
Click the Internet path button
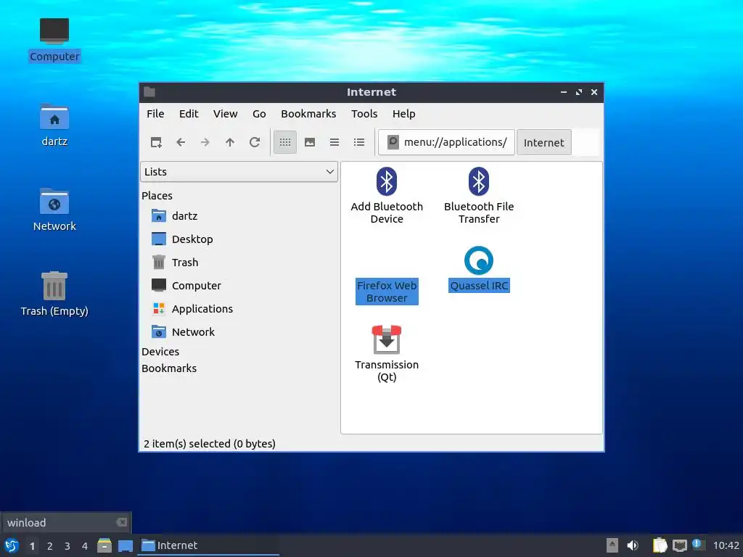[544, 143]
